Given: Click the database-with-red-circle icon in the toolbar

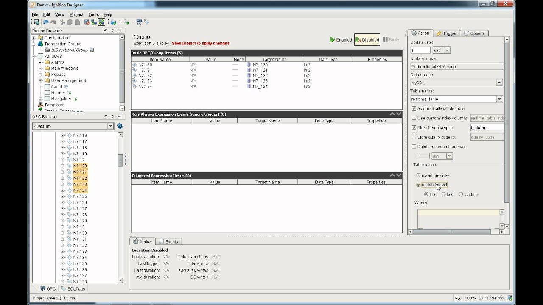Looking at the screenshot, I should tap(87, 22).
